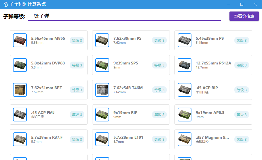Choose the 5.7x28mm L191 ammo card
Image resolution: width=262 pixels, height=160 pixels.
(131, 140)
